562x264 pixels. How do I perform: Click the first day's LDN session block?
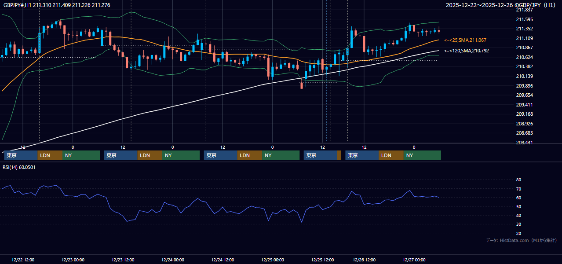pos(50,155)
